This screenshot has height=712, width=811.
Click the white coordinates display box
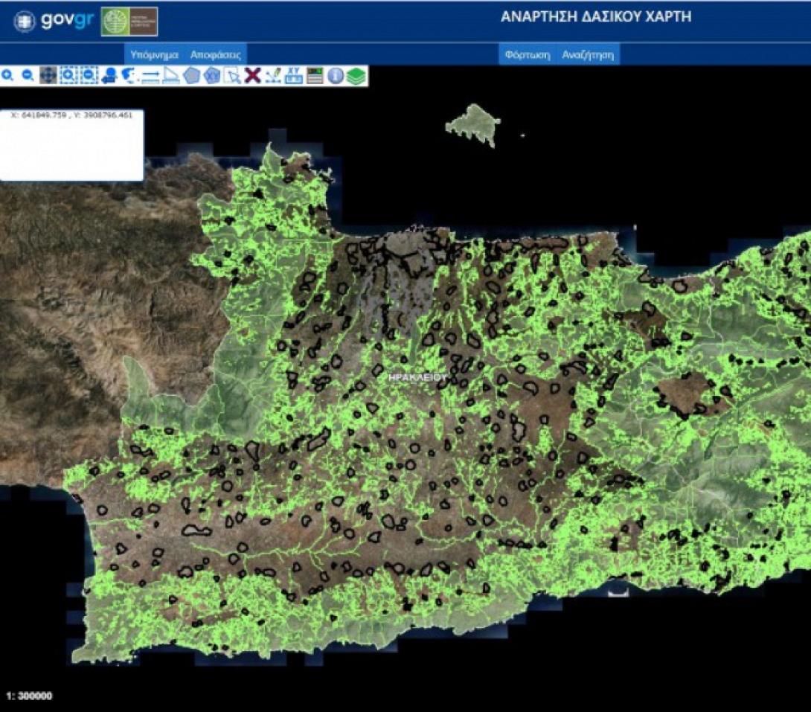coord(71,145)
